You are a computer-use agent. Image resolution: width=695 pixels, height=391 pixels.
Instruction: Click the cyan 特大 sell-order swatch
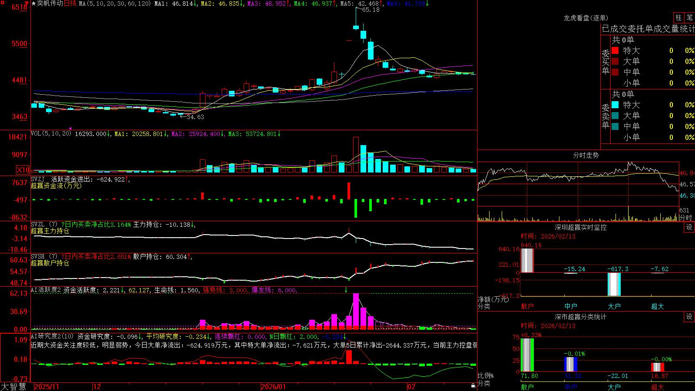(615, 105)
